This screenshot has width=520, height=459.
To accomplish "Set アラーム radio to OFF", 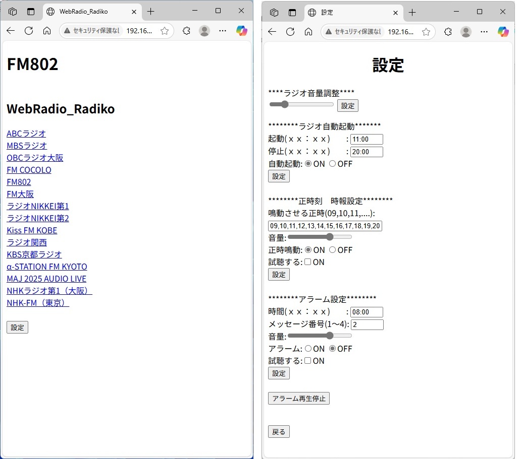I will [x=332, y=349].
